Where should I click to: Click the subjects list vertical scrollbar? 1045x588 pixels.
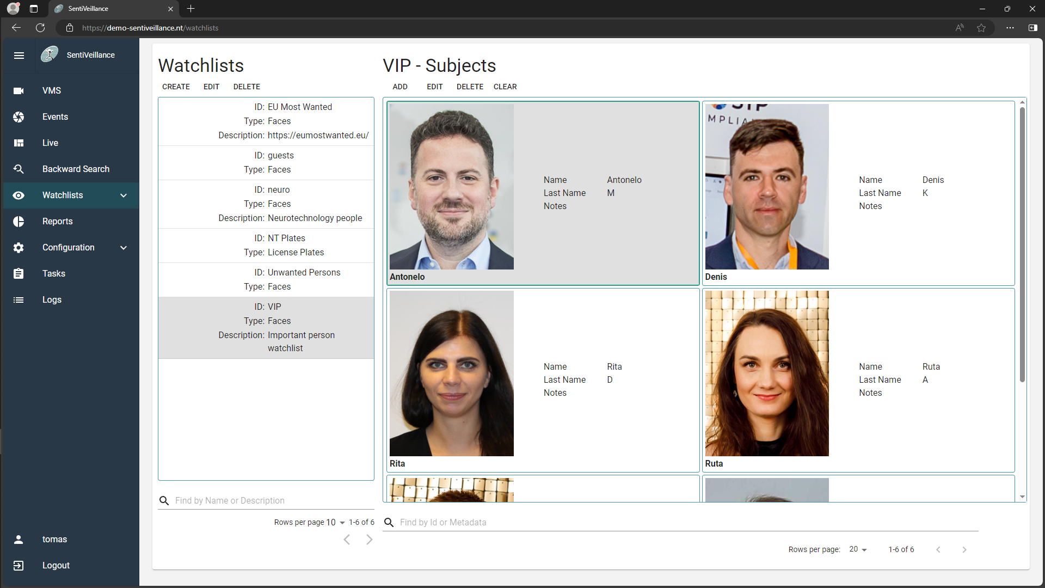[x=1022, y=245]
